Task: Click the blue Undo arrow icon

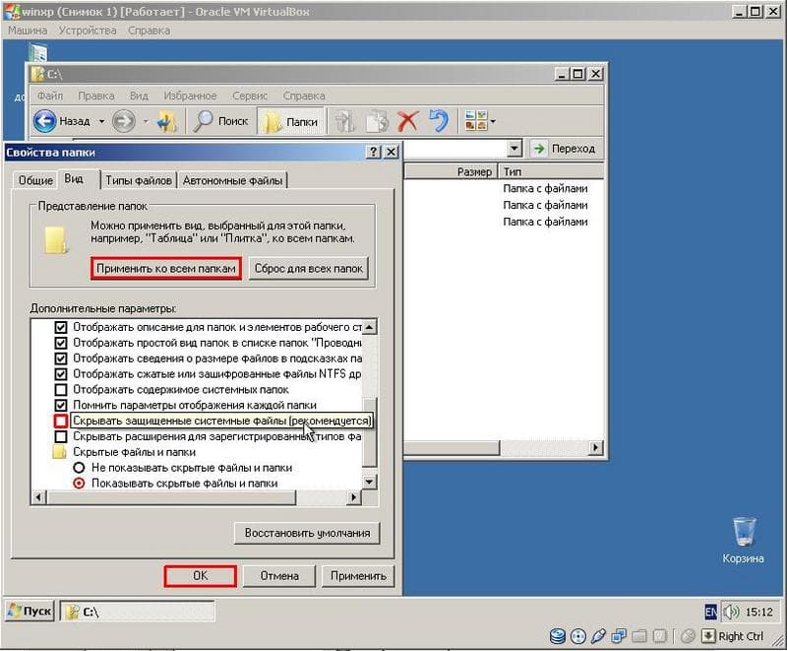Action: tap(439, 121)
